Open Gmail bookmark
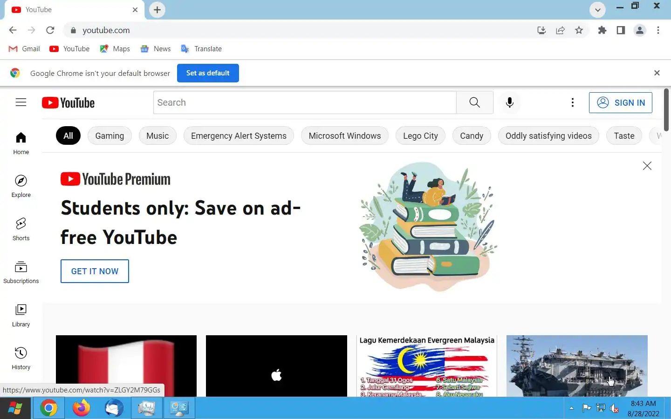The image size is (671, 419). tap(24, 49)
